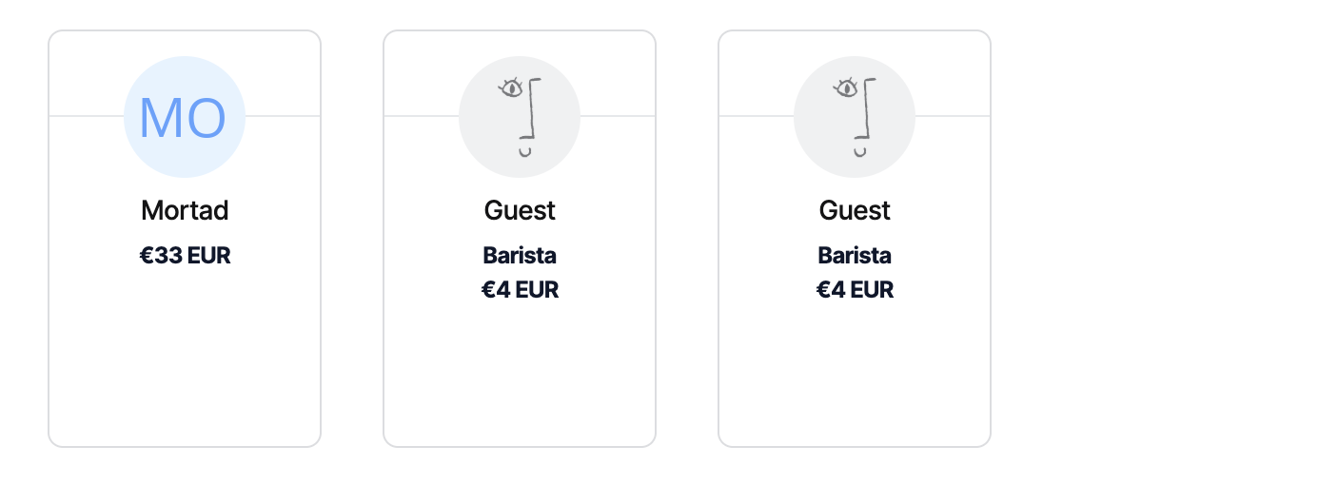Select the empty area of Mortad's card
The width and height of the screenshot is (1338, 485).
185,361
